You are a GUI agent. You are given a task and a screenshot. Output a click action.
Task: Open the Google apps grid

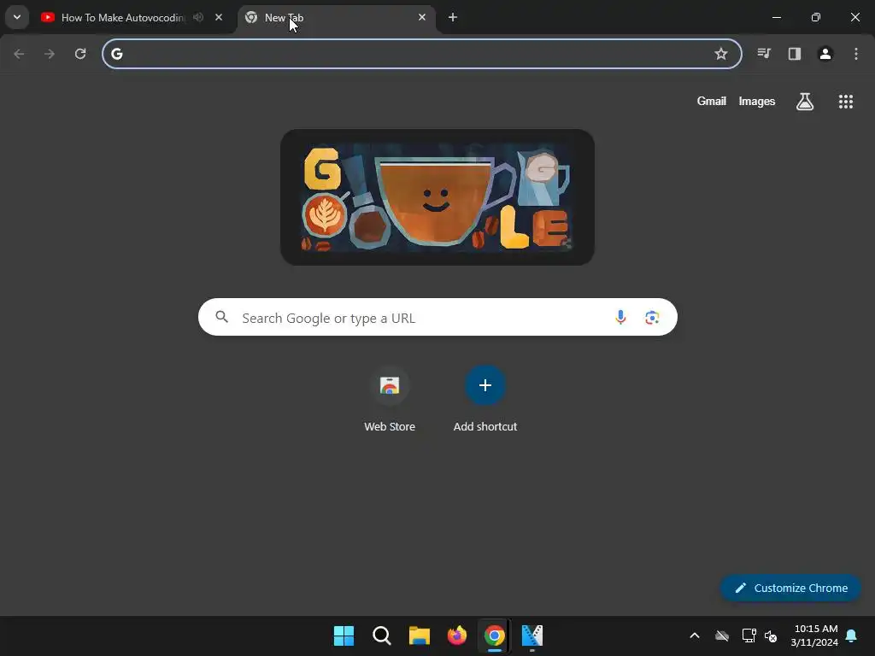pos(846,101)
